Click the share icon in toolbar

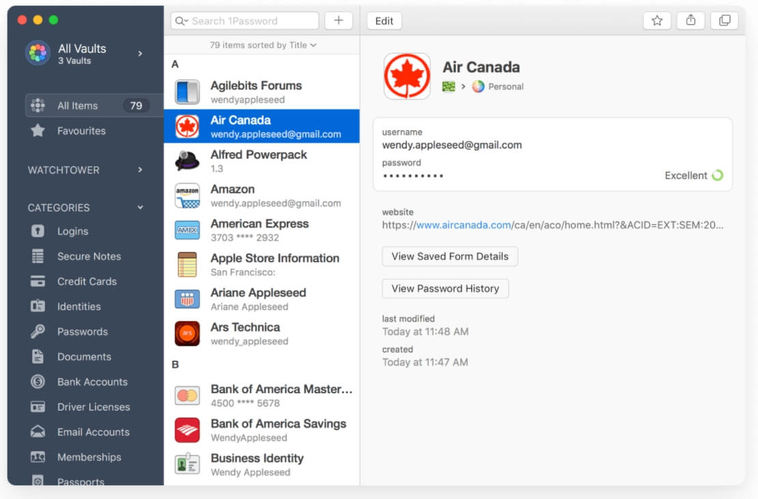click(x=690, y=21)
